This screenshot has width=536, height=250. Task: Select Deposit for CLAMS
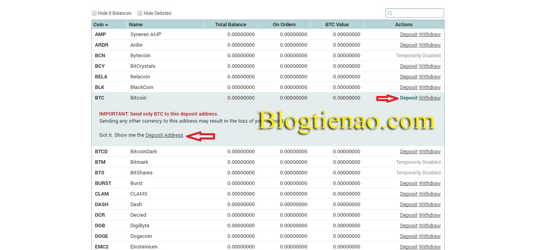click(x=408, y=194)
